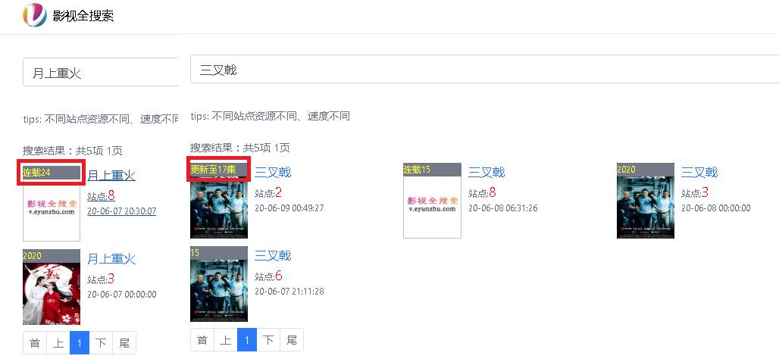Go to next page 下 under 月上重火 results
The height and width of the screenshot is (359, 779).
pyautogui.click(x=101, y=342)
